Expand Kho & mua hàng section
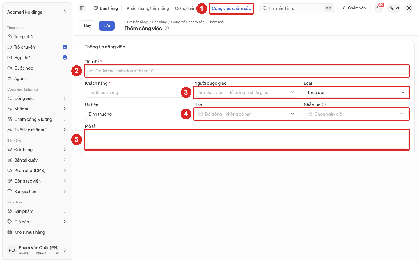This screenshot has width=419, height=262. coord(37,232)
